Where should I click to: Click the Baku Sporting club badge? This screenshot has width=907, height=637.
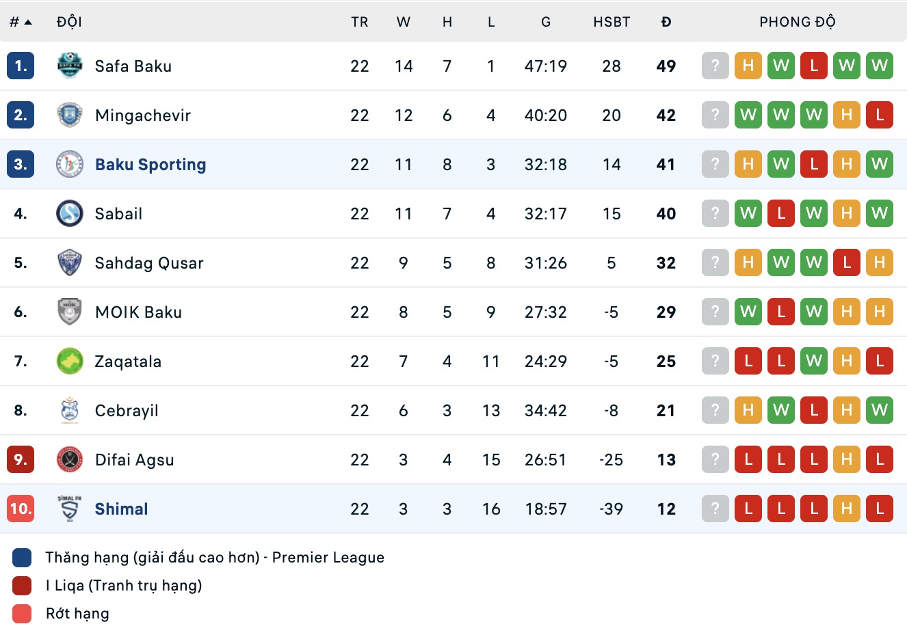(69, 165)
